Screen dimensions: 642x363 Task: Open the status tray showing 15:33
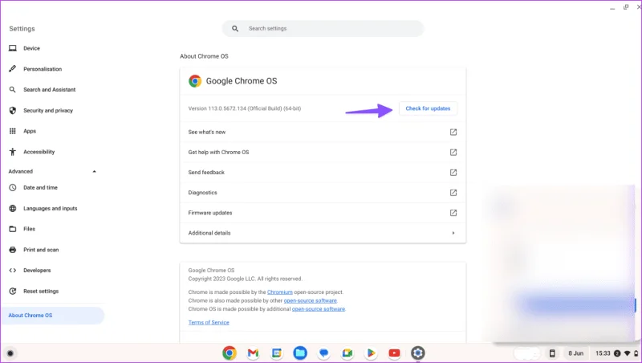point(616,353)
